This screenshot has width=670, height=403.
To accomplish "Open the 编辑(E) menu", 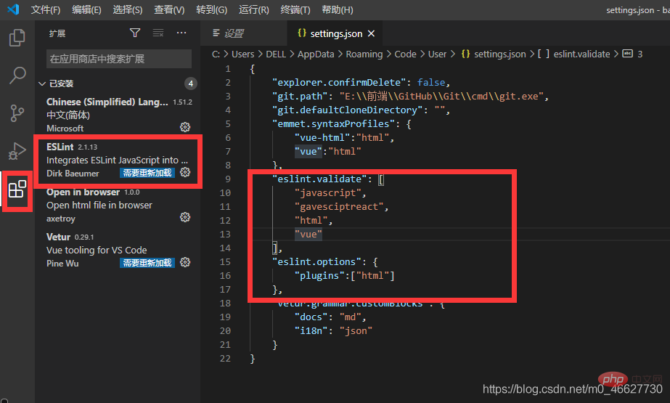I will point(86,9).
